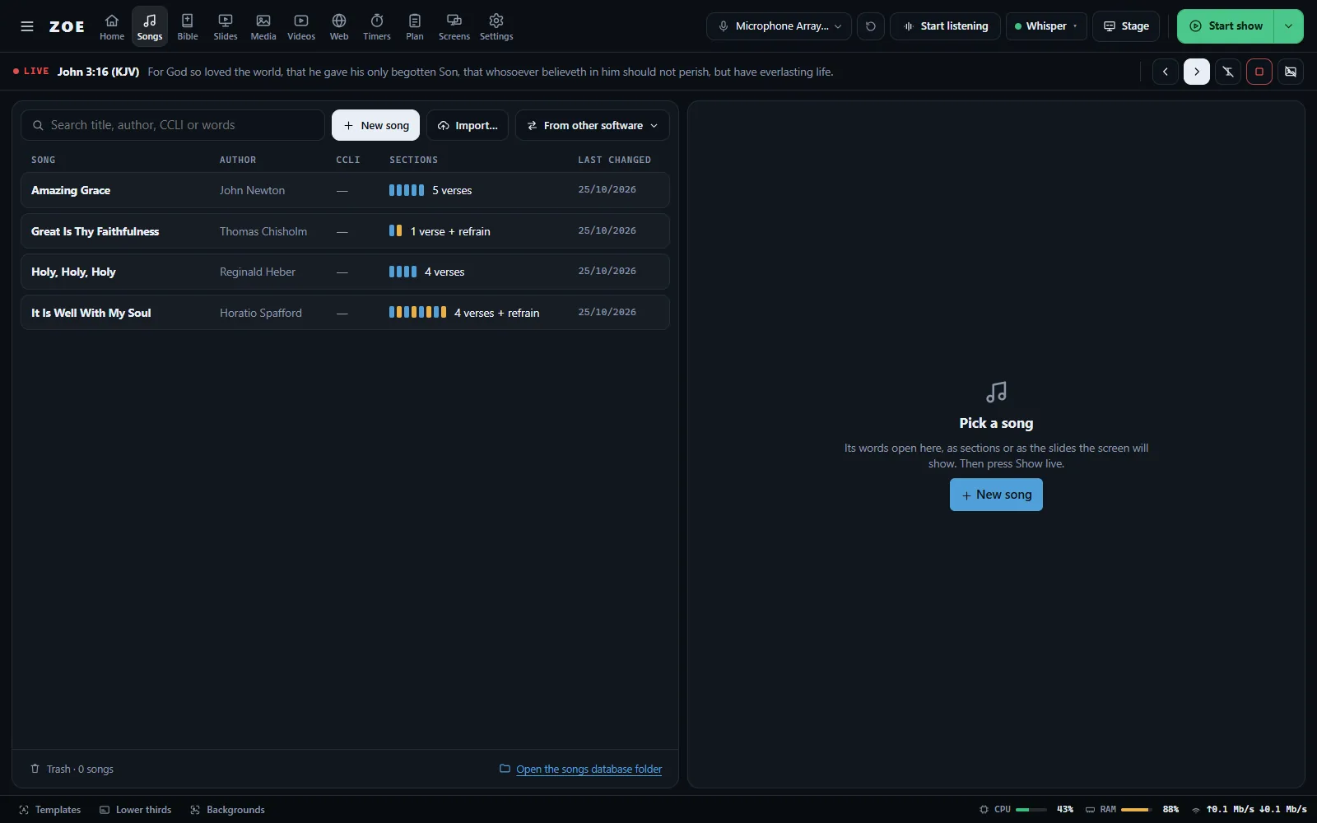Click the song search field
Image resolution: width=1317 pixels, height=823 pixels.
click(x=173, y=125)
